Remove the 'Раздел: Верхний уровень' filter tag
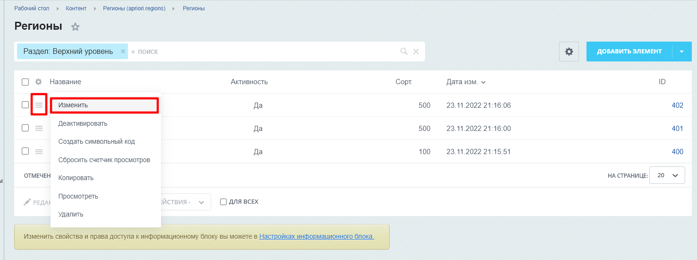 [123, 51]
